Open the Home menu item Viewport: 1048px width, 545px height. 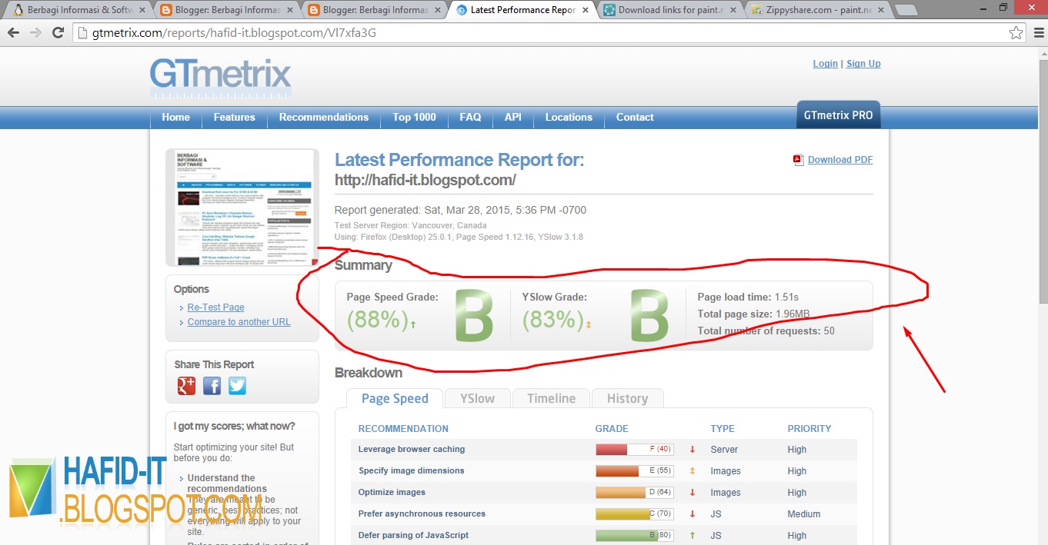coord(175,117)
